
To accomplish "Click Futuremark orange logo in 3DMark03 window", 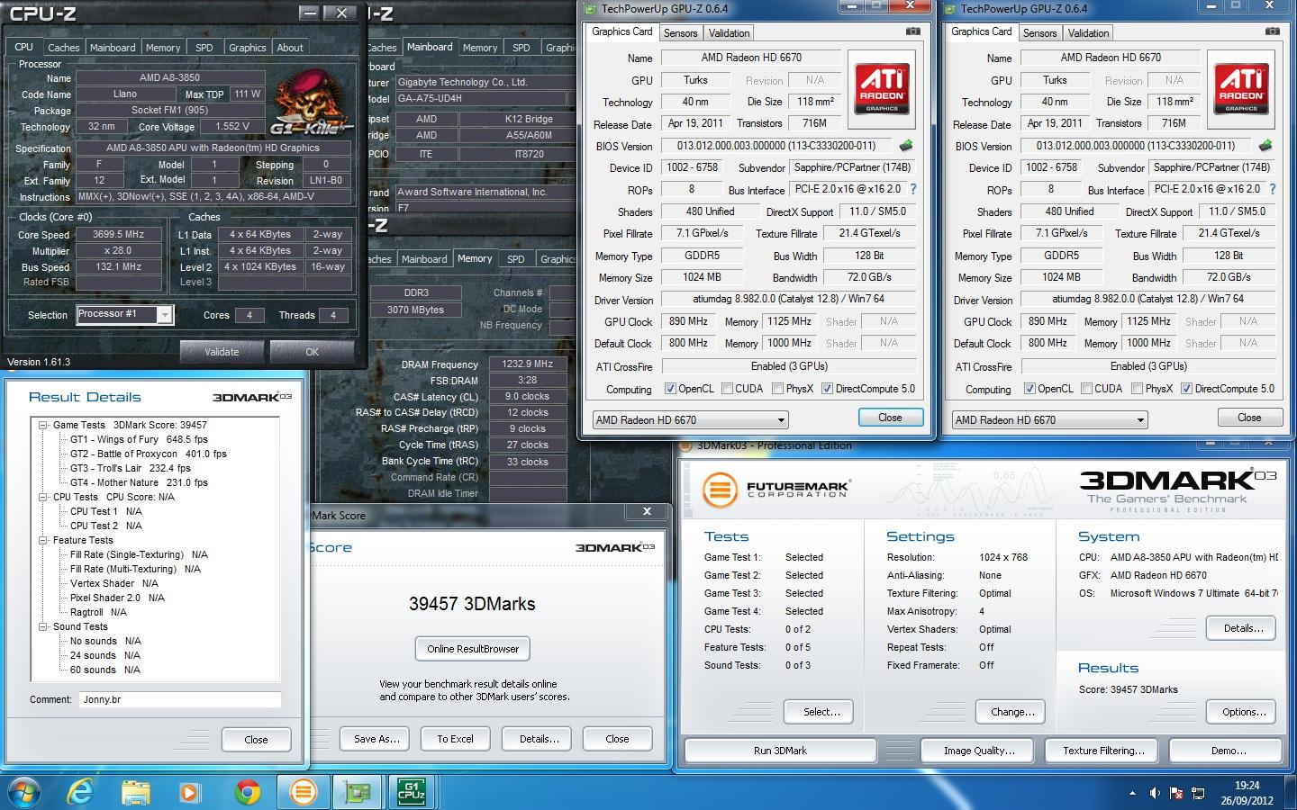I will tap(720, 490).
